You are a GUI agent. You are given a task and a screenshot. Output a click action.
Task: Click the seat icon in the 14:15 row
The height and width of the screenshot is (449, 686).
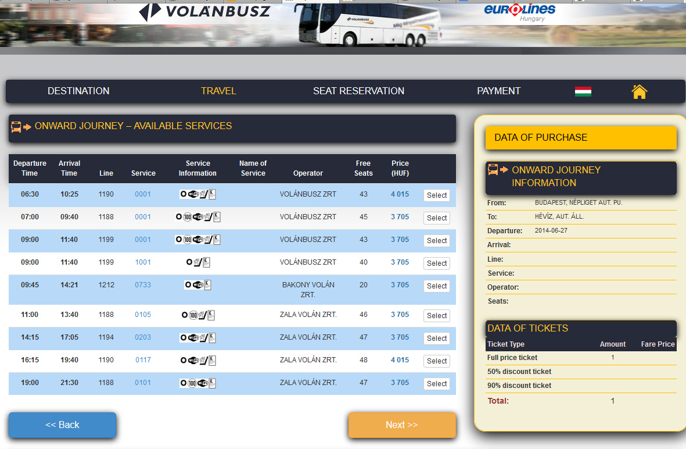[203, 338]
